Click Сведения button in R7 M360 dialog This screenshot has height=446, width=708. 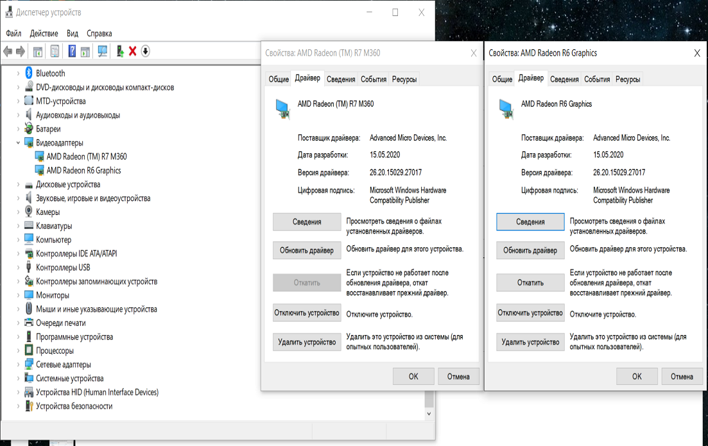click(x=307, y=221)
